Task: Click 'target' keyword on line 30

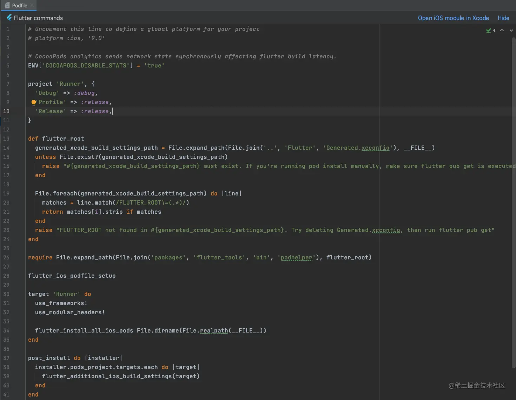Action: (x=38, y=294)
